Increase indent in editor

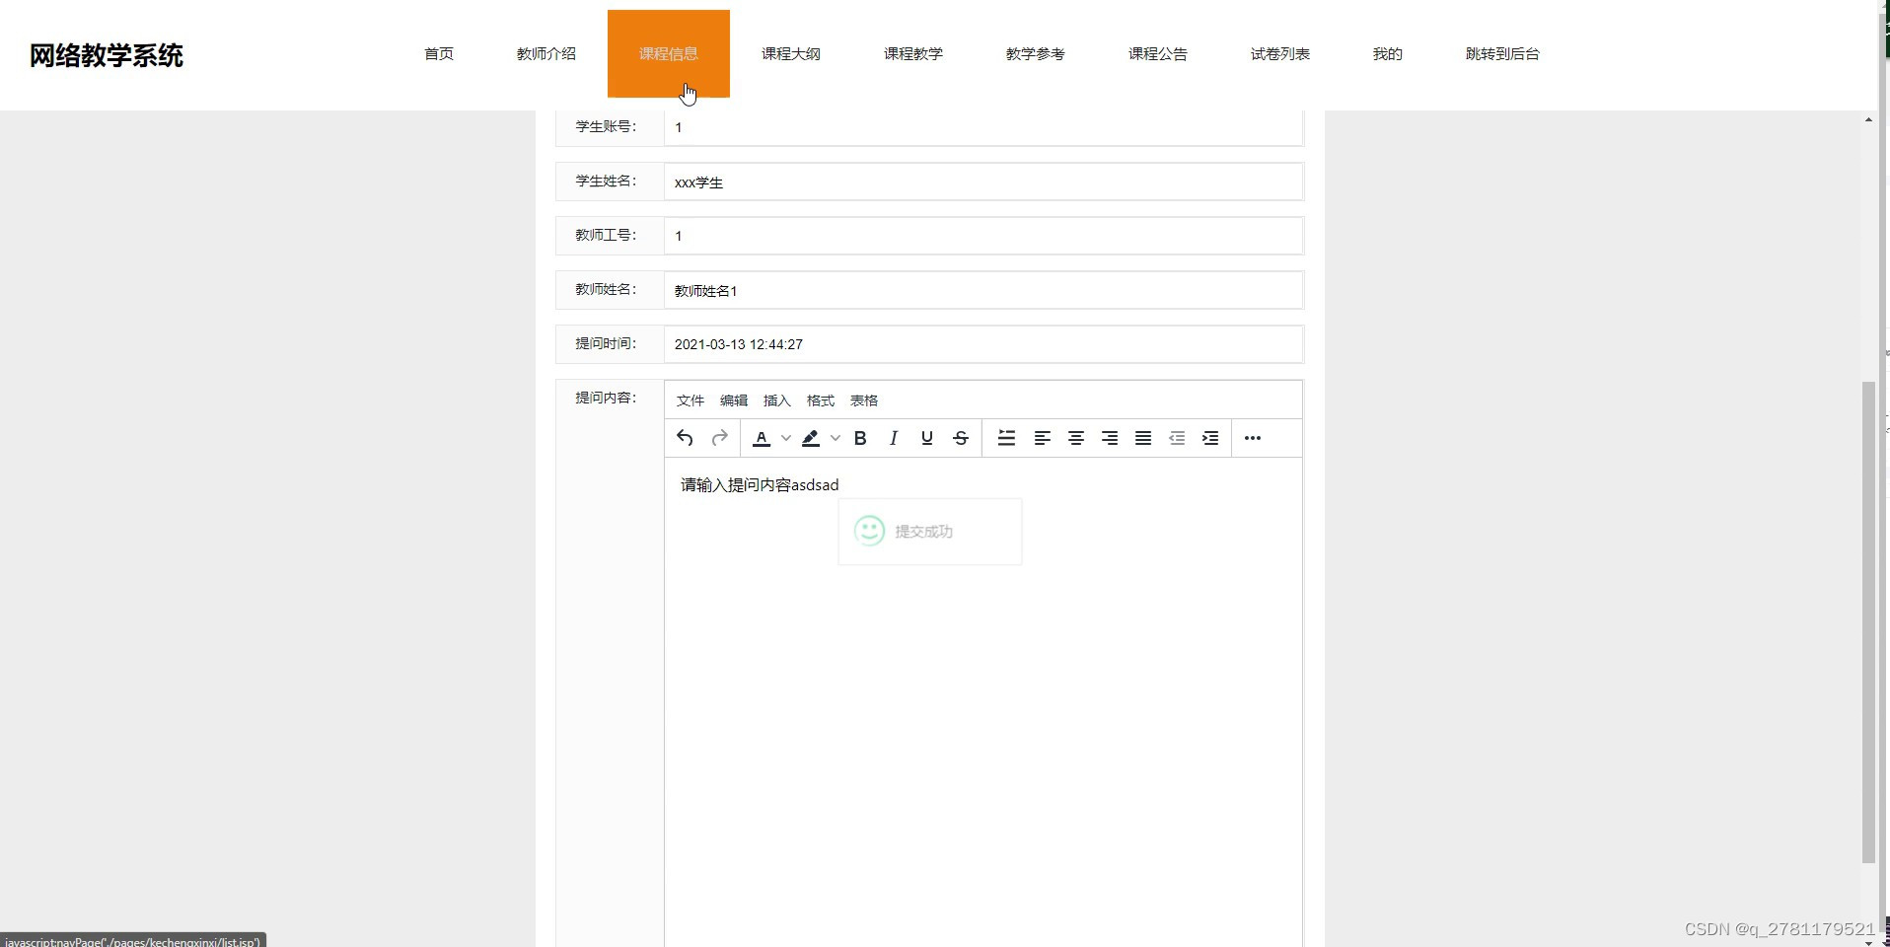1210,438
